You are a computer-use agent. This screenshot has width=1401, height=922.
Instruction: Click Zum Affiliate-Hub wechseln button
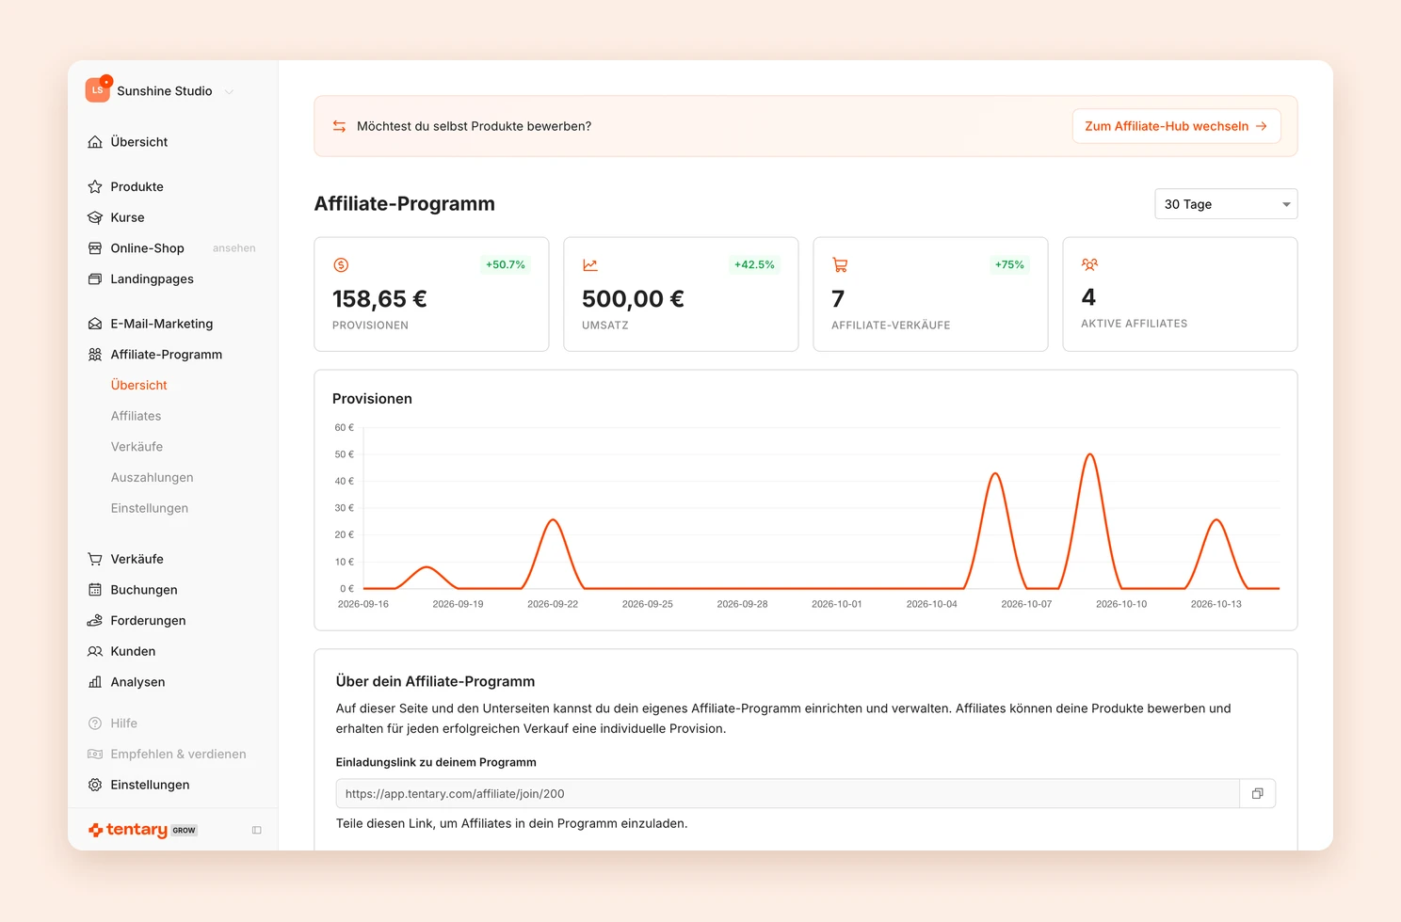[x=1176, y=126]
